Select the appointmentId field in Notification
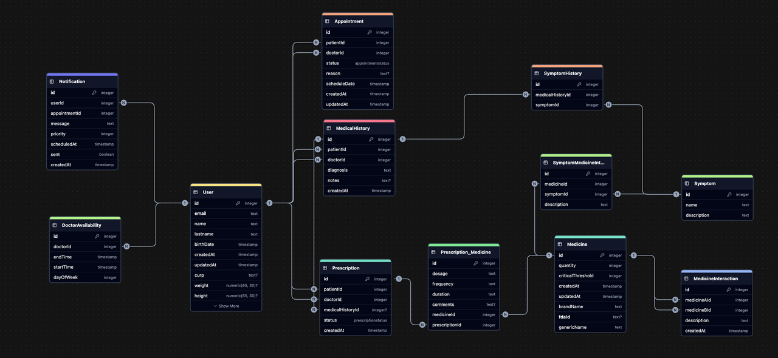The height and width of the screenshot is (358, 778). 82,113
